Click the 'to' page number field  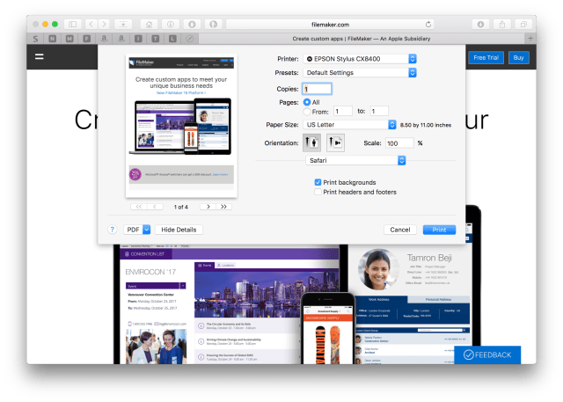379,111
